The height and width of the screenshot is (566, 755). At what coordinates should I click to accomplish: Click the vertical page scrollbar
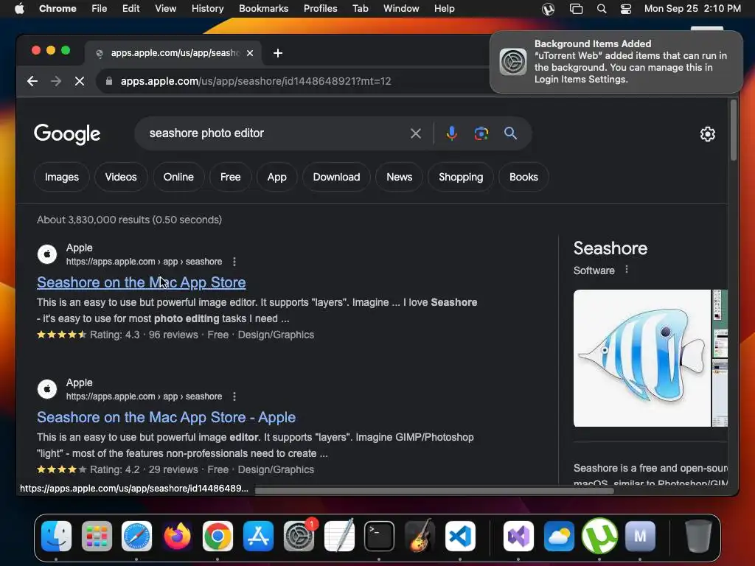click(734, 130)
